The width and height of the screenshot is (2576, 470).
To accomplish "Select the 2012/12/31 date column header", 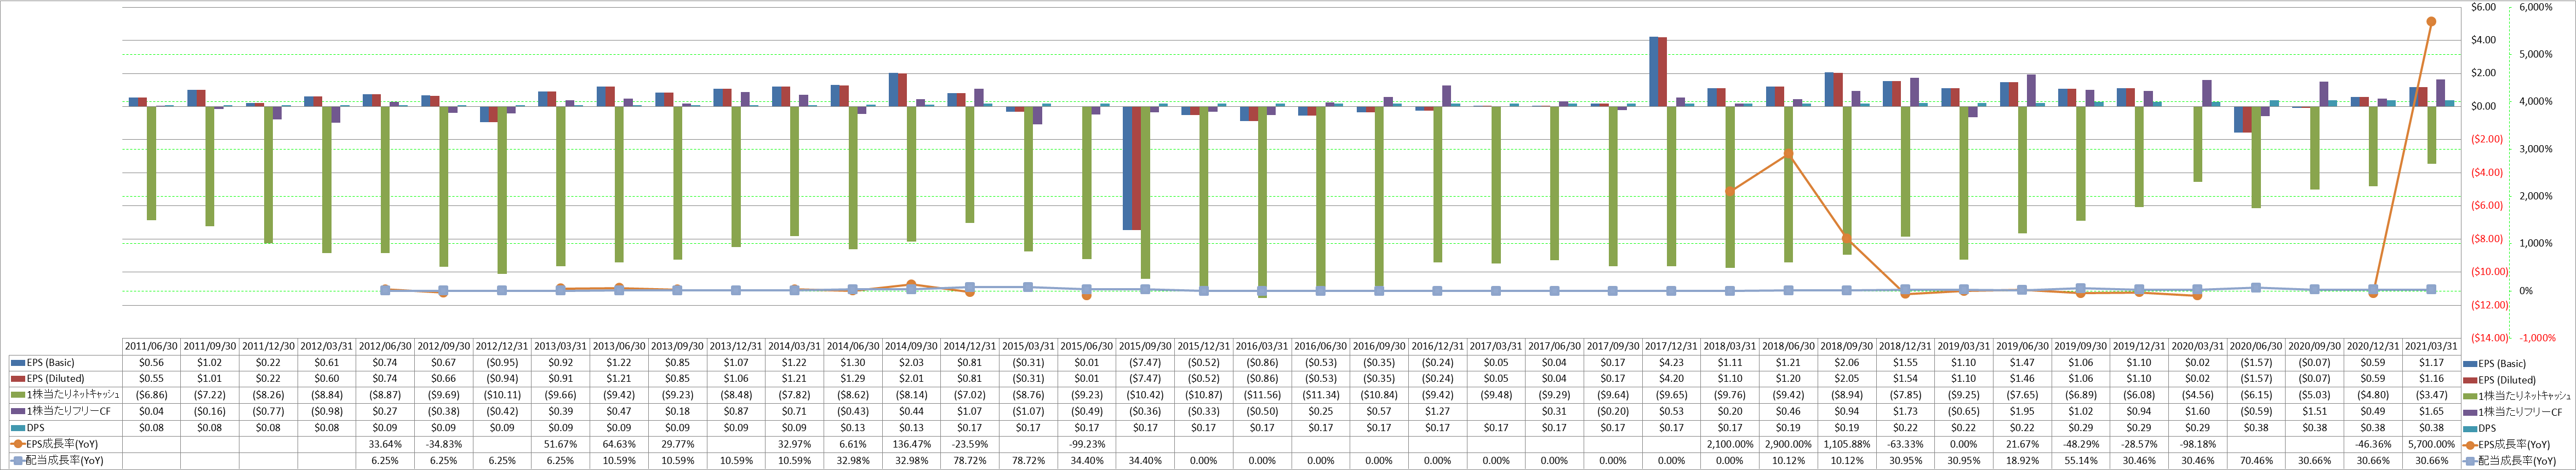I will coord(502,346).
